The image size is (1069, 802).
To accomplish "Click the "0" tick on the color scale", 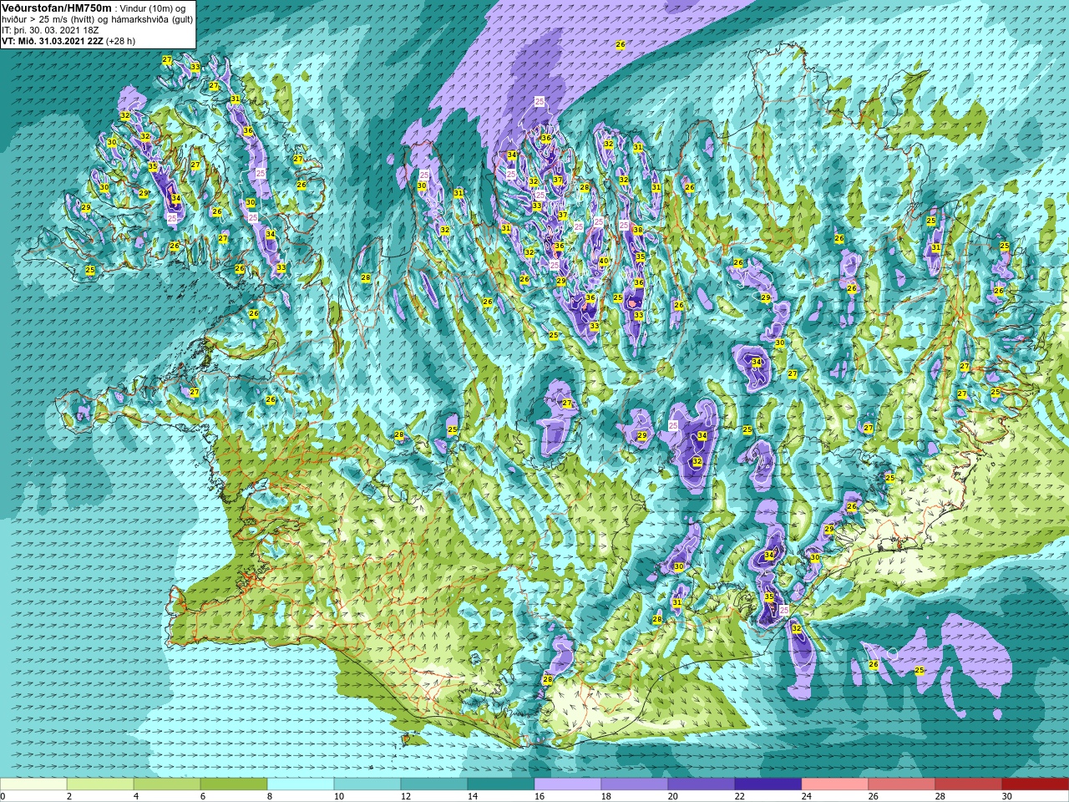I will (x=3, y=796).
